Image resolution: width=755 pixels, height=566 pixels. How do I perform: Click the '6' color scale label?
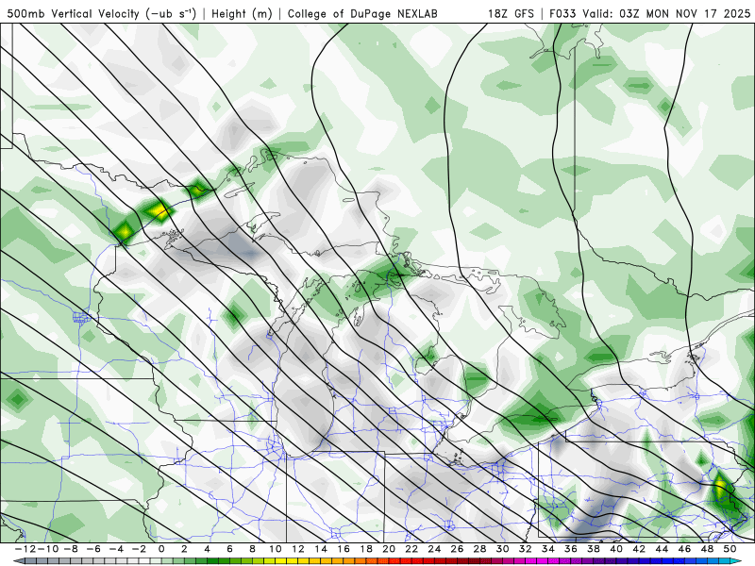click(x=229, y=549)
